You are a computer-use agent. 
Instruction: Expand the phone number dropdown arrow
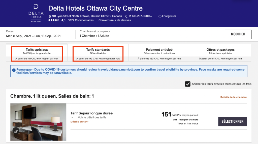[151, 16]
